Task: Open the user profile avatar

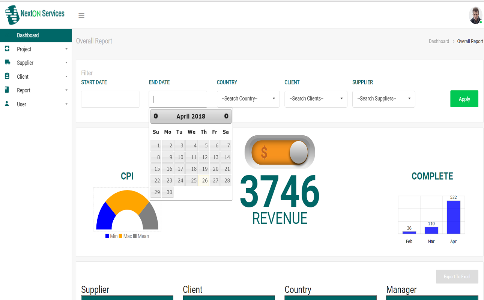Action: click(x=475, y=15)
